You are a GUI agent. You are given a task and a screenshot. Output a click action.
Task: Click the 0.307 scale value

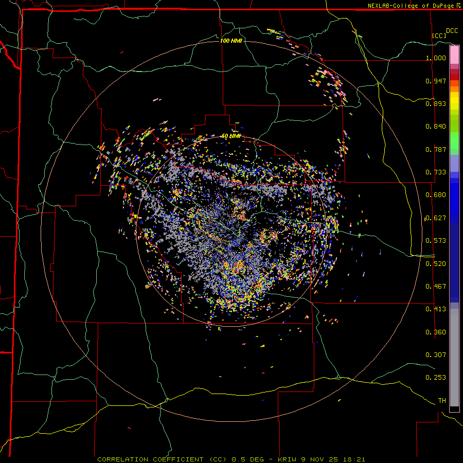click(436, 355)
